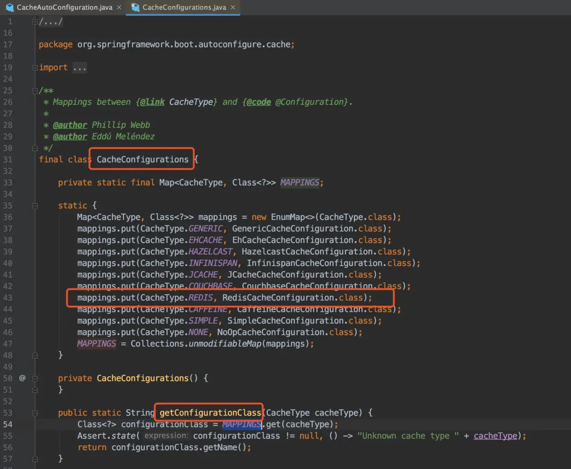
Task: Collapse the static initializer block at line 35
Action: click(35, 206)
